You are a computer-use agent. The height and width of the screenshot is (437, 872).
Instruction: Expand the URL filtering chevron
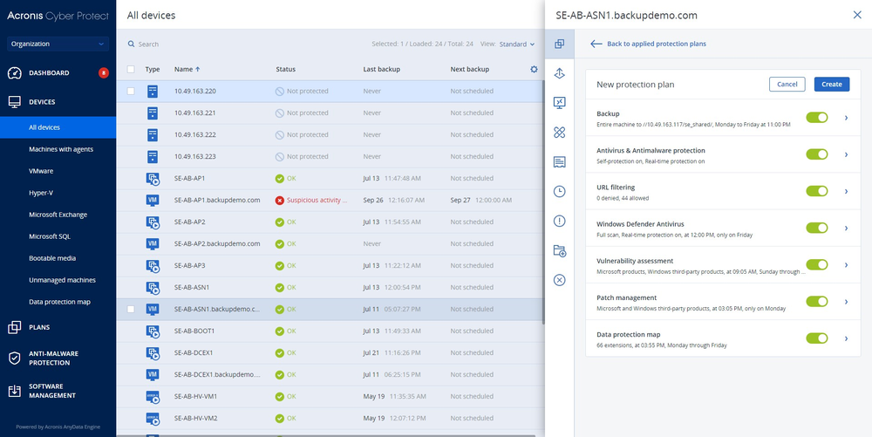pos(847,191)
